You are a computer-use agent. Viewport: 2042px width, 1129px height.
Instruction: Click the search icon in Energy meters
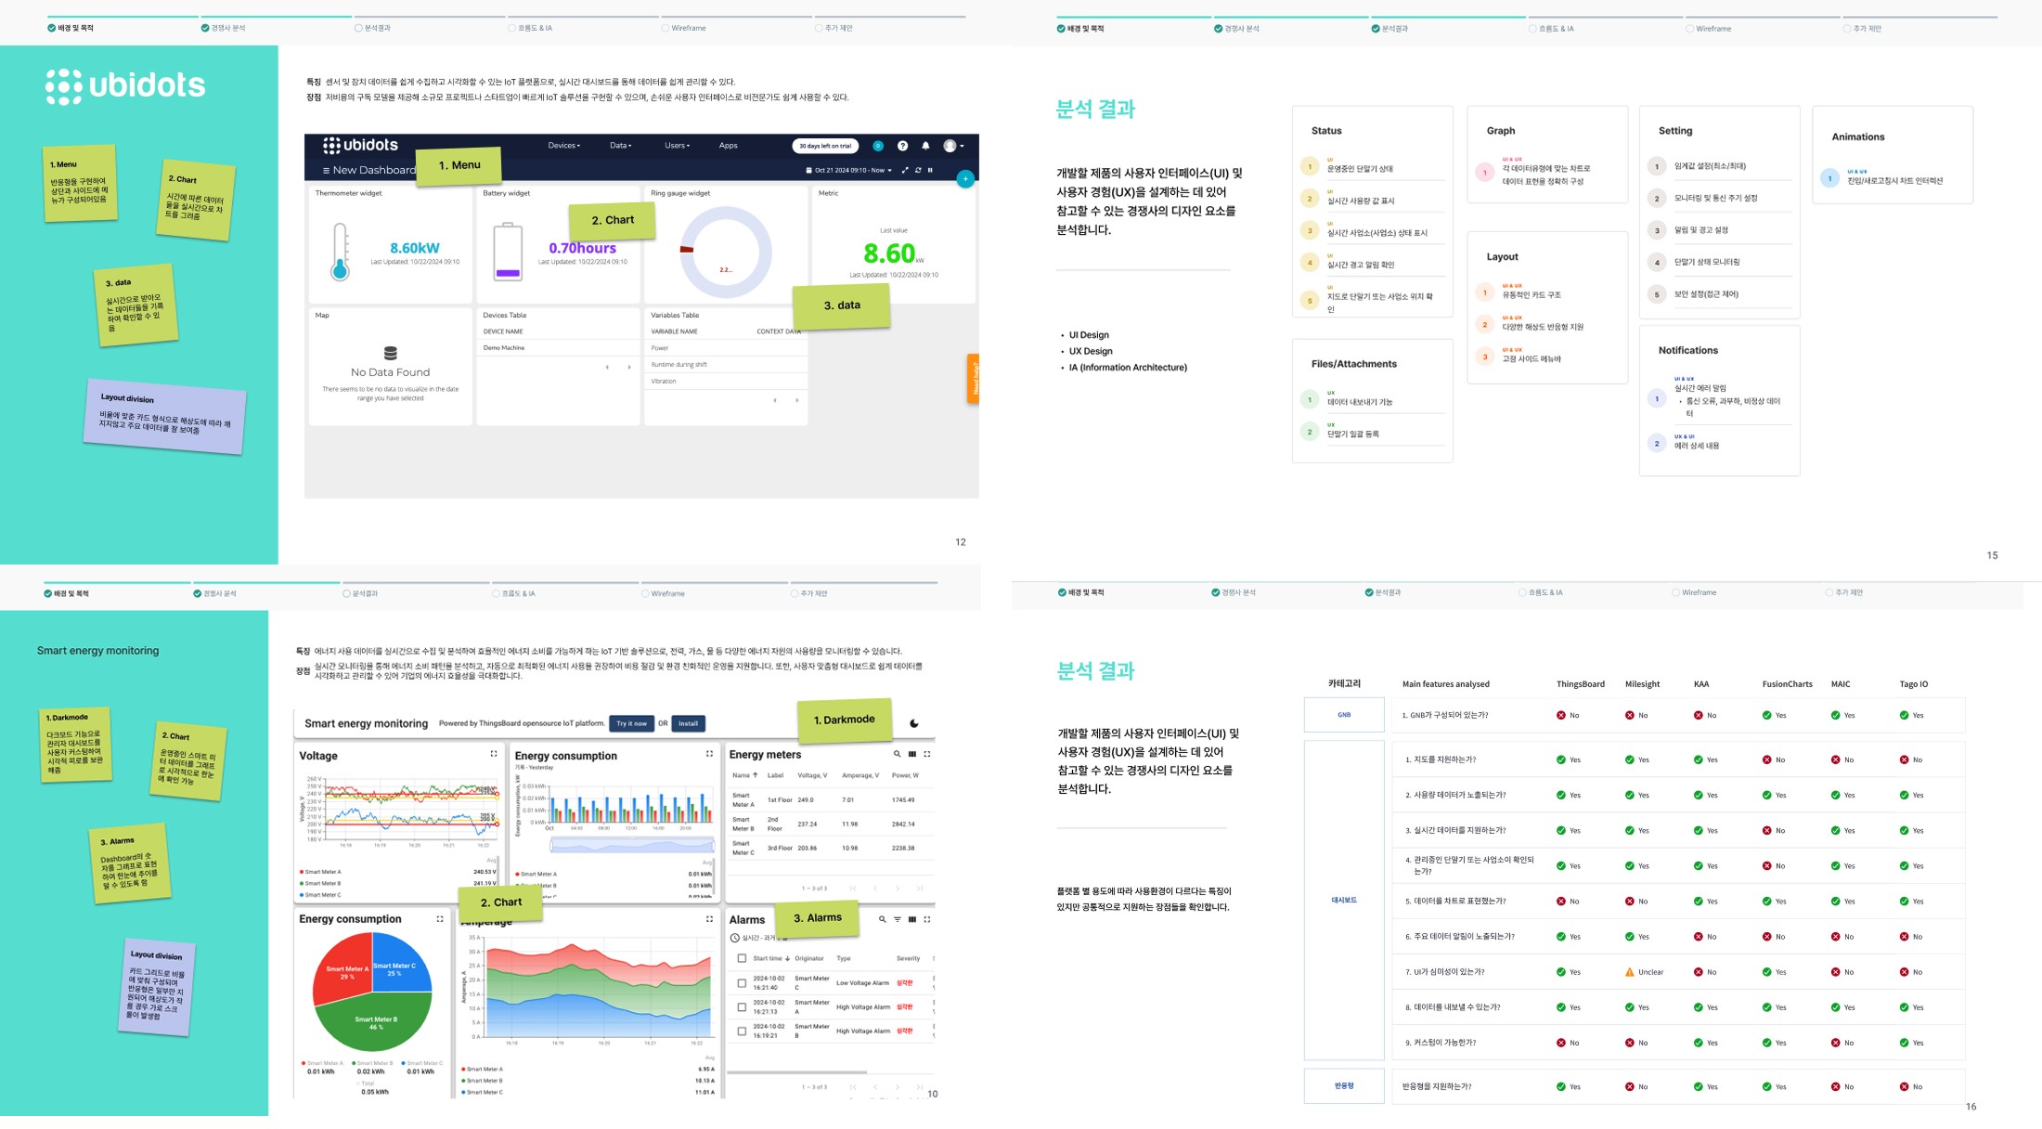coord(897,754)
